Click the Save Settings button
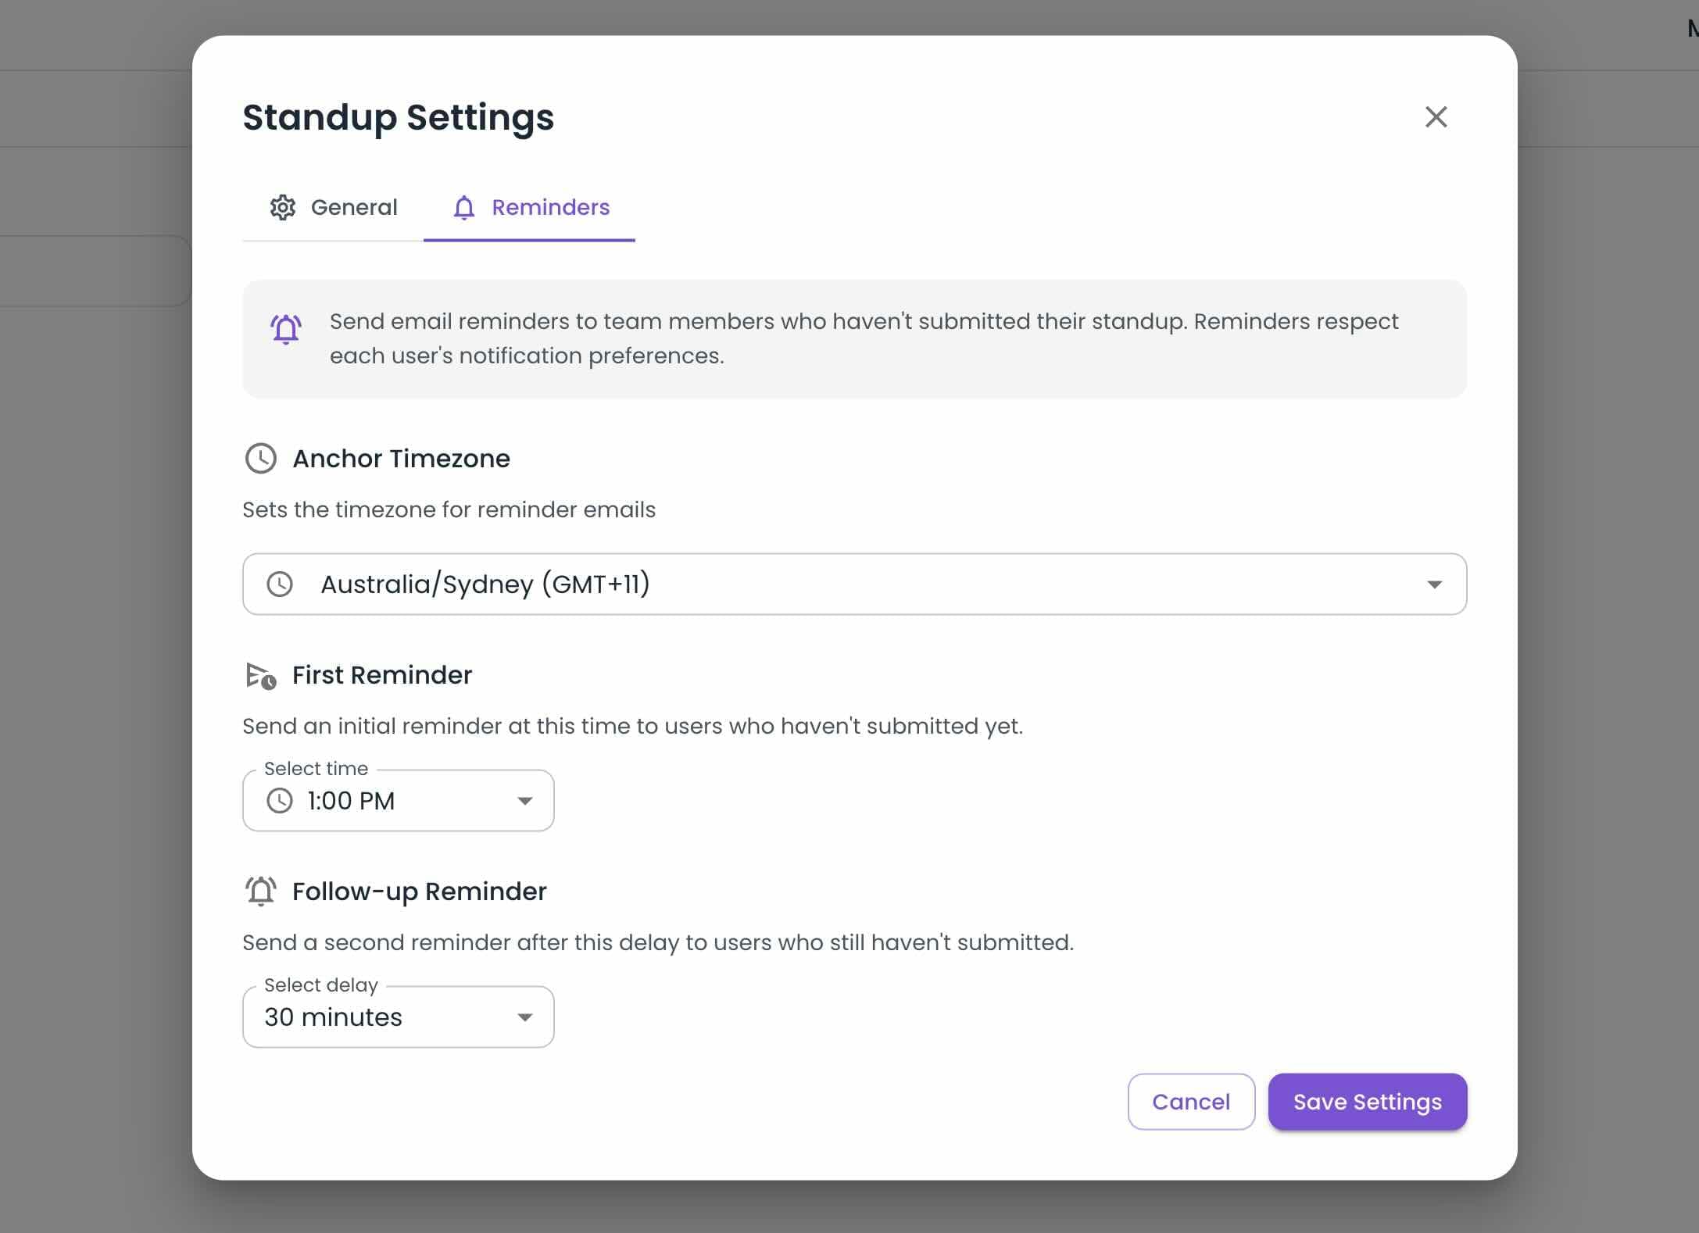 tap(1367, 1102)
